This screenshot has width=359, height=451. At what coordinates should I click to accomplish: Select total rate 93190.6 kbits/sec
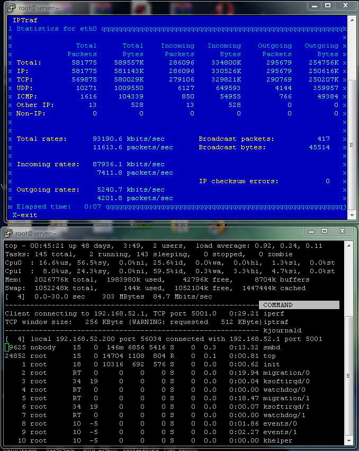pos(129,139)
